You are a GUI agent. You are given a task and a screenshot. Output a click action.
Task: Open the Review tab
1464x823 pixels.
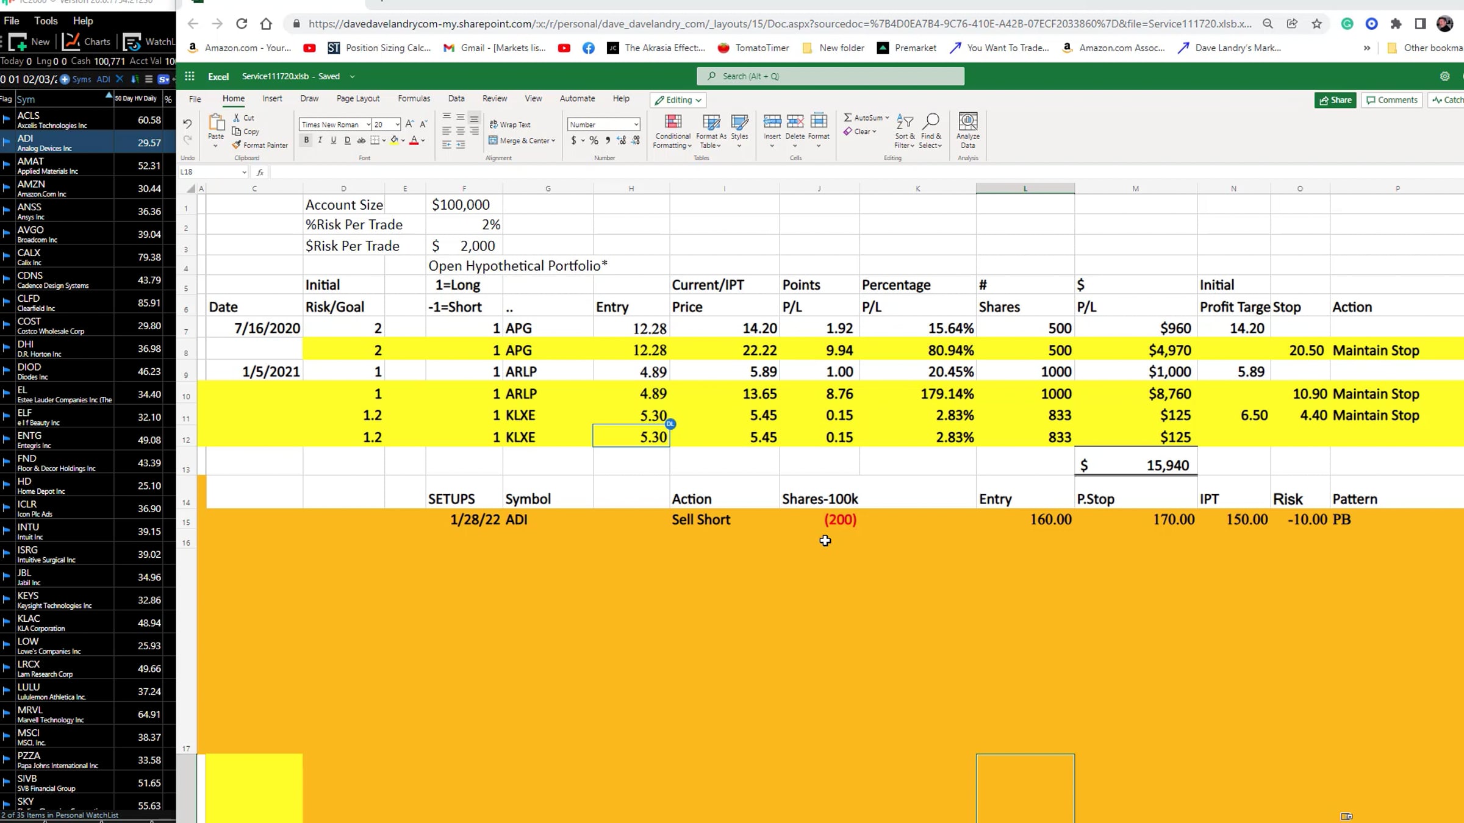tap(495, 99)
